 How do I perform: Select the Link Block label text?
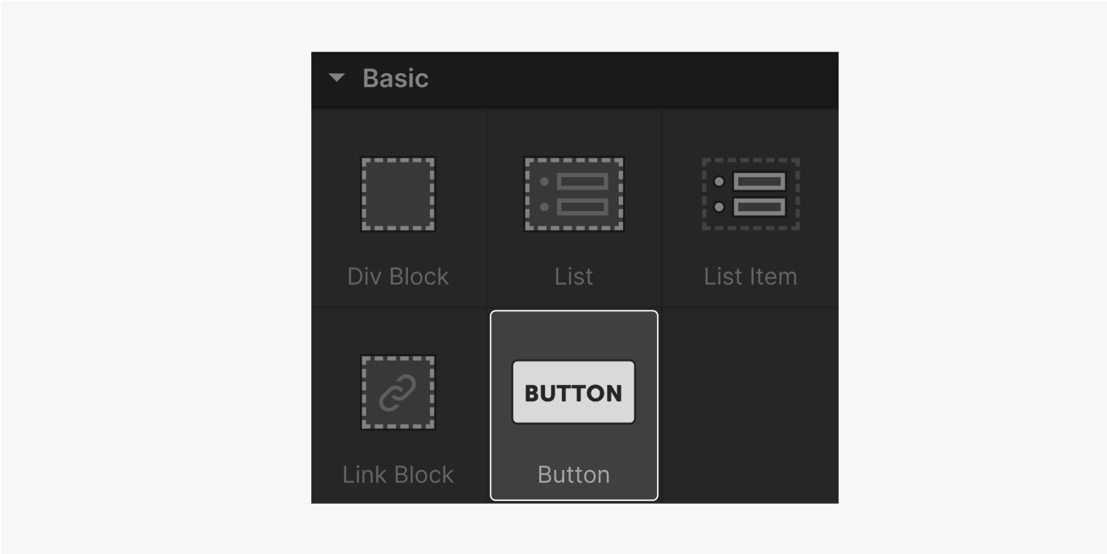click(x=398, y=475)
